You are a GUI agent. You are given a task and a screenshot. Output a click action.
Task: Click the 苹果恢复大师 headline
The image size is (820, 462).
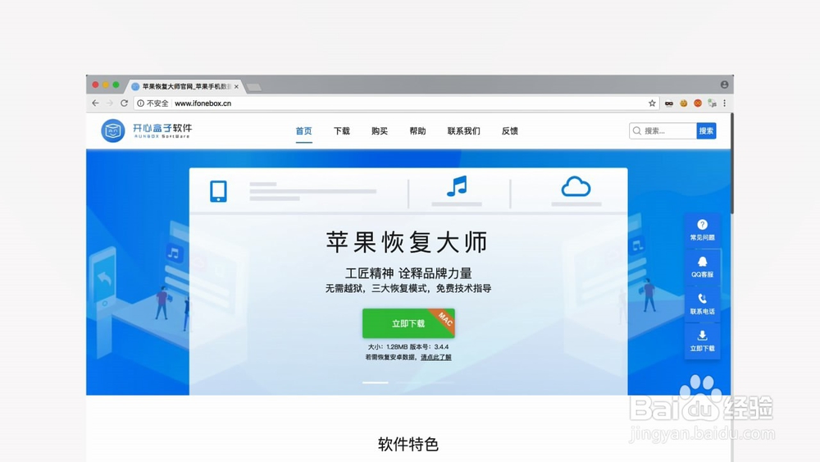coord(407,242)
